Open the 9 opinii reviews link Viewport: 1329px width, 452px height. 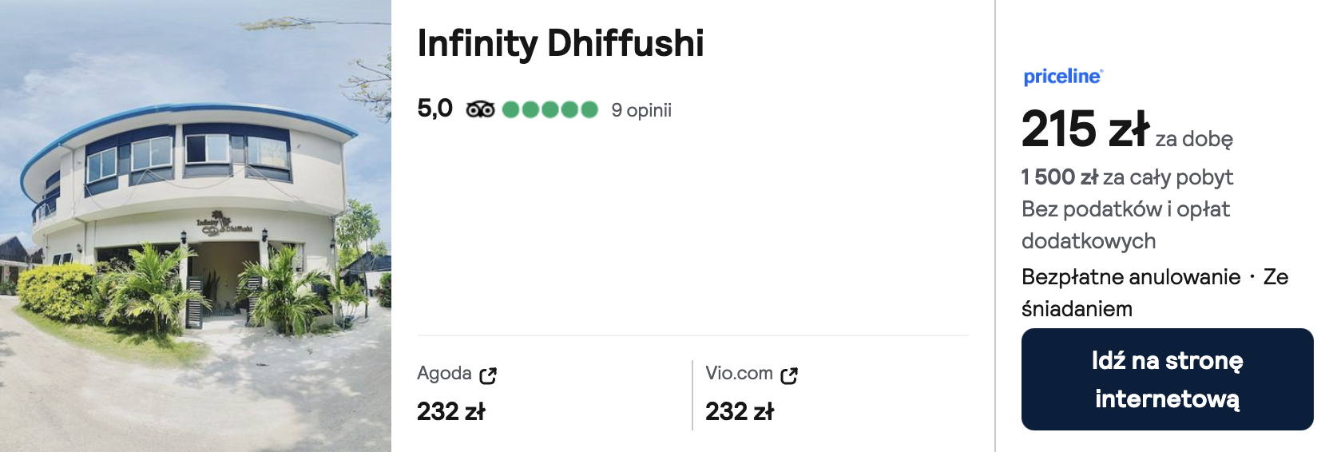click(641, 110)
